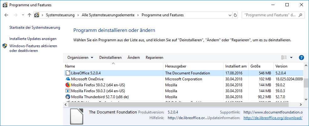Go back with the back arrow

point(7,15)
